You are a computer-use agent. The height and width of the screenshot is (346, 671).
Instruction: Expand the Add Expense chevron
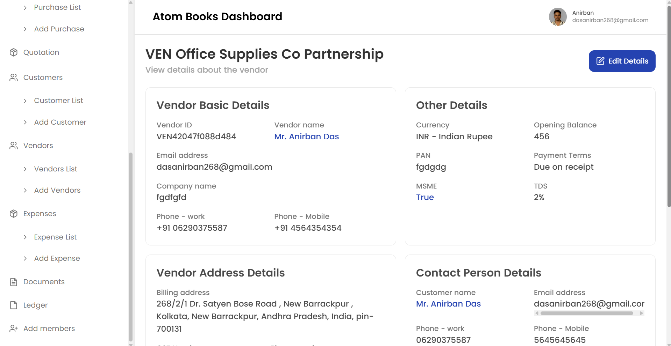click(x=25, y=259)
